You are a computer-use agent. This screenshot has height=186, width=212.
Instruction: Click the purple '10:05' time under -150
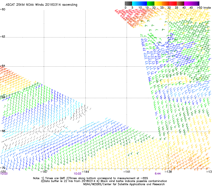pyautogui.click(x=4, y=174)
